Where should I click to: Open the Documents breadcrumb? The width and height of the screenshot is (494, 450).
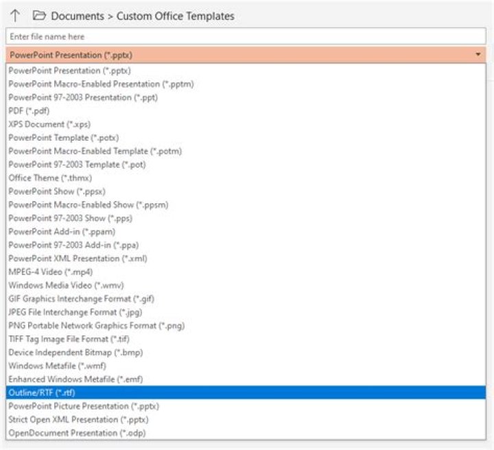click(78, 16)
